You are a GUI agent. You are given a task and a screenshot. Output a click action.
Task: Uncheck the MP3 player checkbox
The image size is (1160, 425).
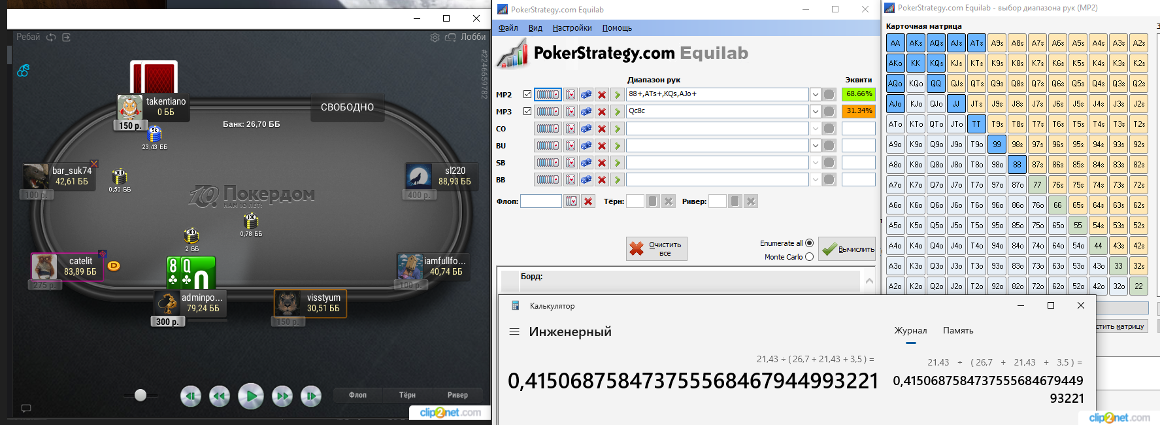[527, 112]
